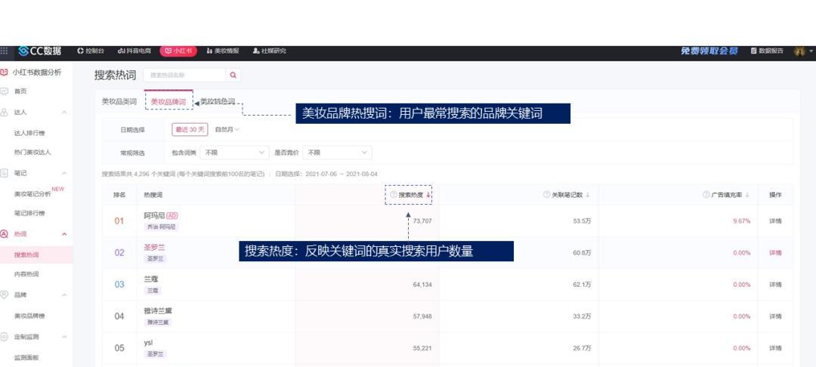The width and height of the screenshot is (816, 367).
Task: Sort by 关联笔记数 using its arrow
Action: pyautogui.click(x=588, y=196)
